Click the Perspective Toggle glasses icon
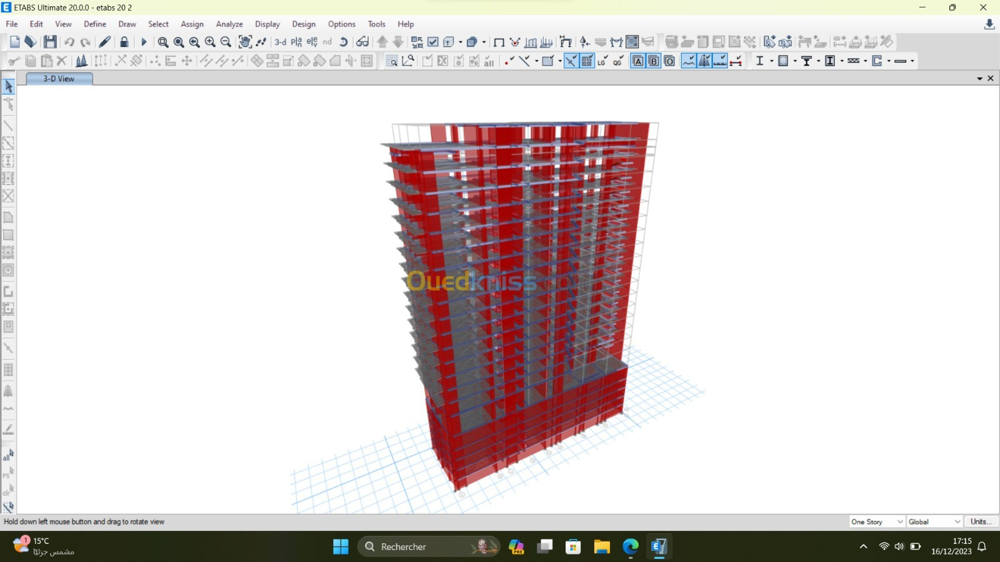1000x562 pixels. (362, 42)
